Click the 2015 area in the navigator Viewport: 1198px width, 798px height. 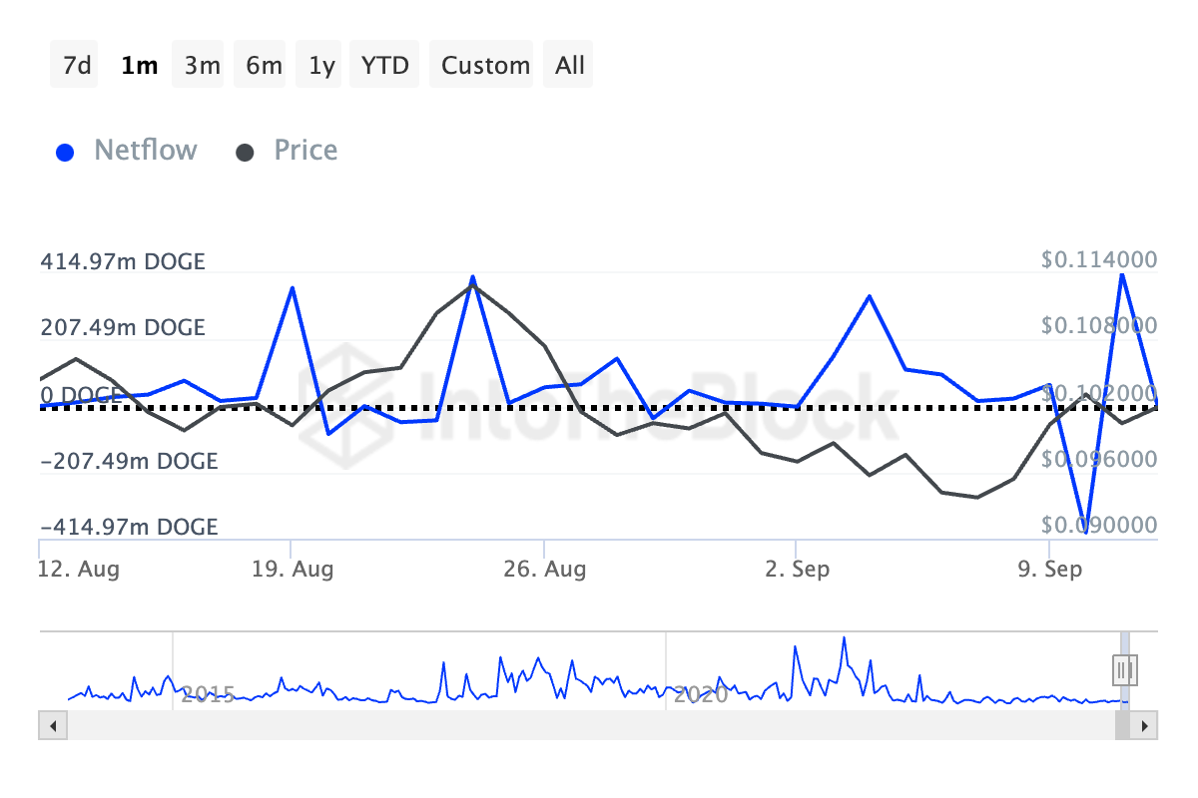[x=210, y=693]
